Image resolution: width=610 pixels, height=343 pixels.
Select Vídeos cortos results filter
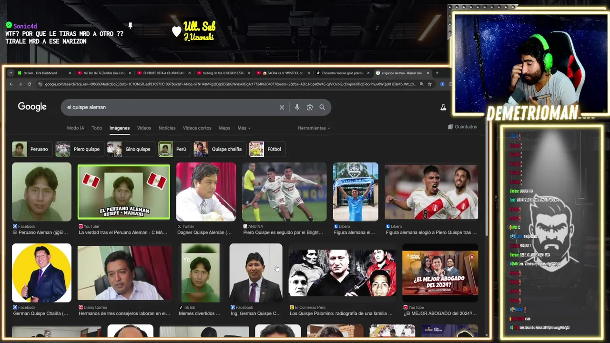197,128
